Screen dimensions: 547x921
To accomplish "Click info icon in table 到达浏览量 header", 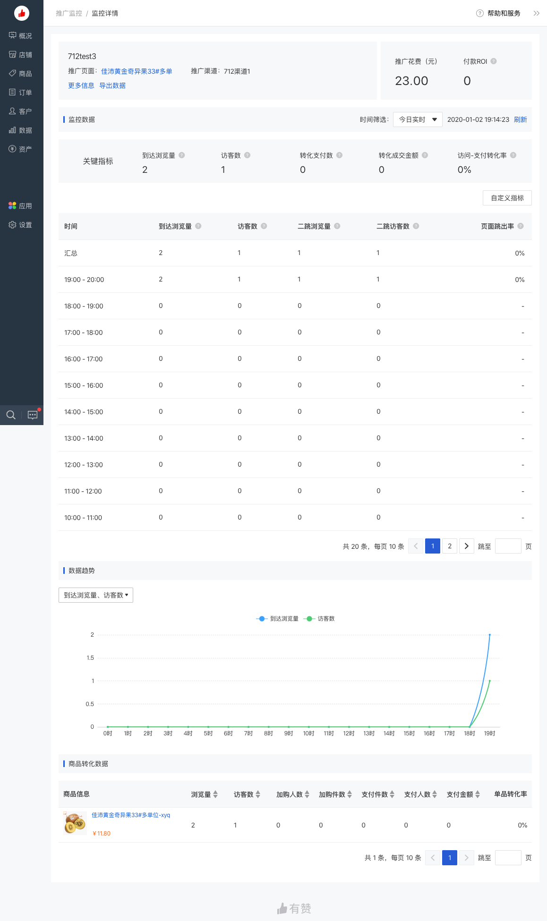I will pyautogui.click(x=198, y=226).
